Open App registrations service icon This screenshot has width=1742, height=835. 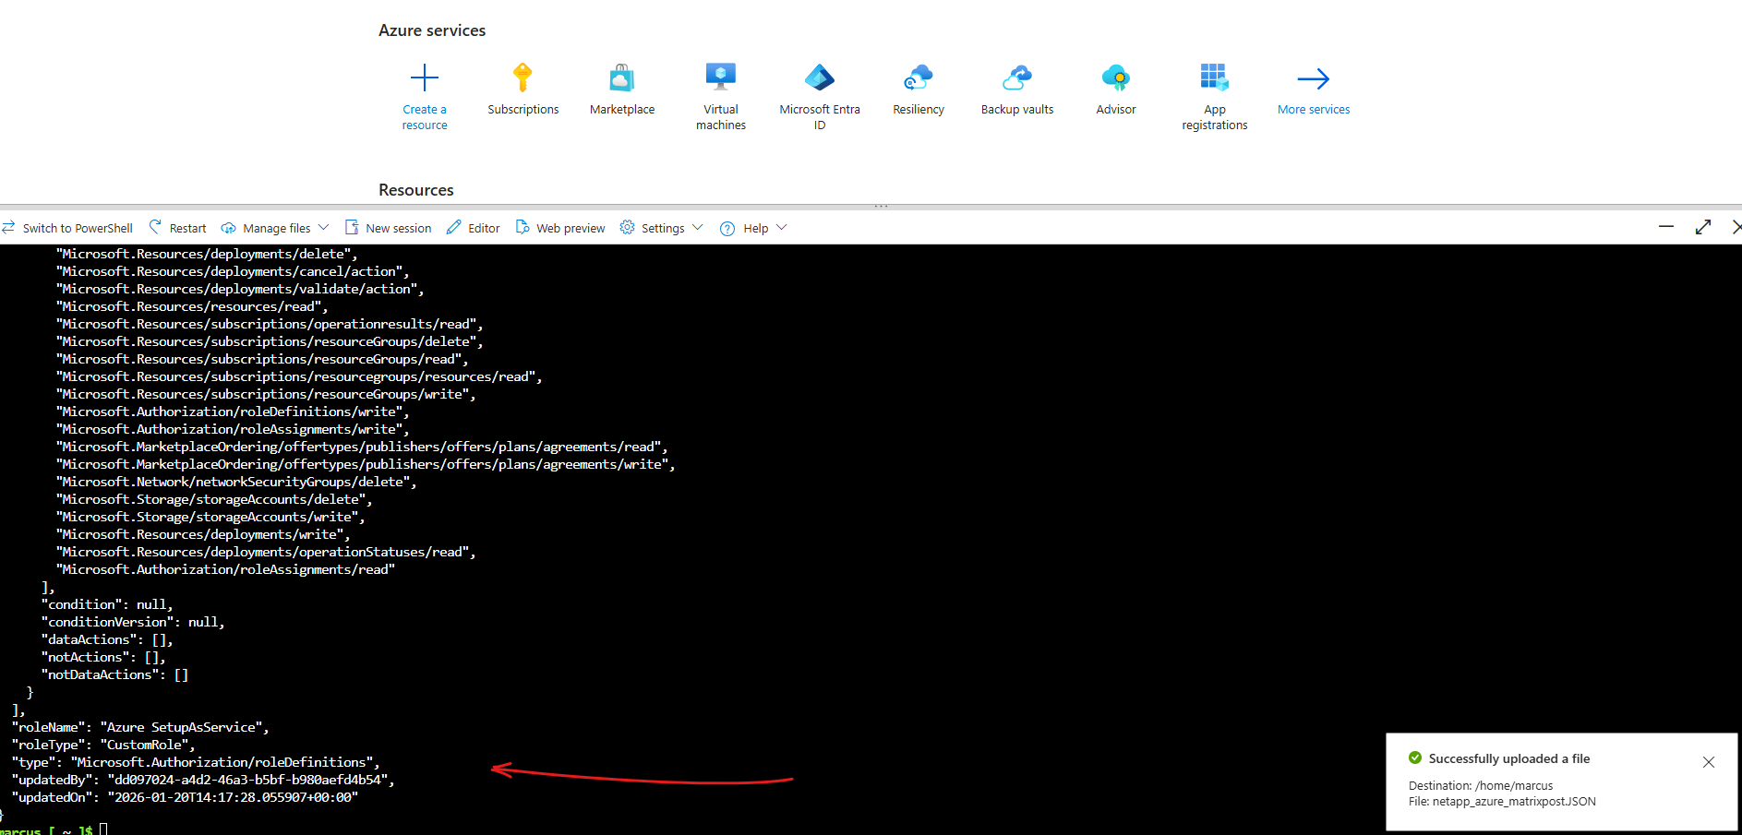point(1214,78)
